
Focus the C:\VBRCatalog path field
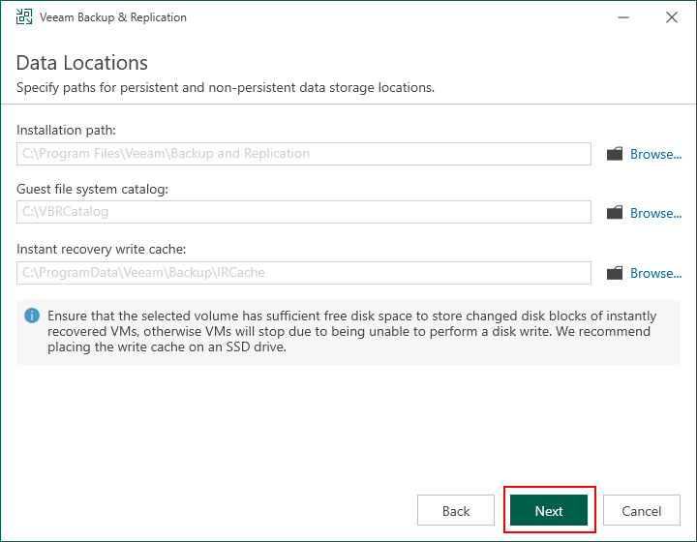[304, 212]
